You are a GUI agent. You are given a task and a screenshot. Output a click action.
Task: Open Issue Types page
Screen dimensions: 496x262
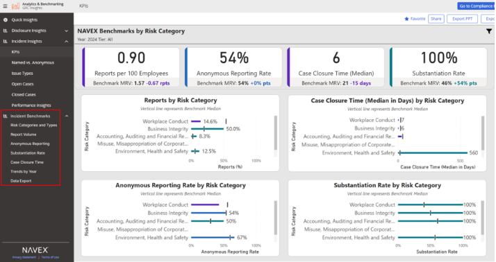pos(22,73)
